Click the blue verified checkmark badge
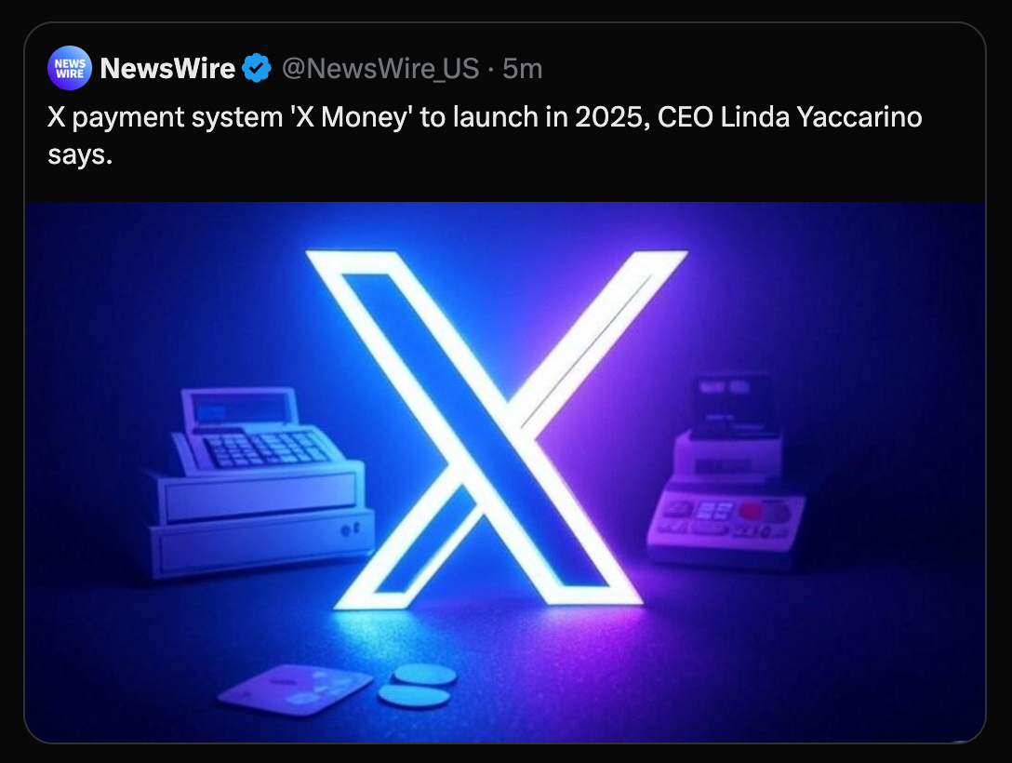Screen dimensions: 1012x763 pyautogui.click(x=257, y=68)
